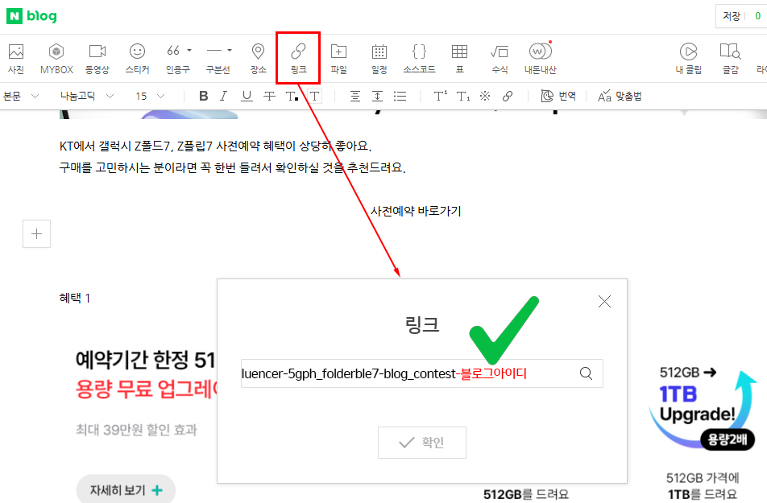Viewport: 767px width, 503px height.
Task: Confirm the link with 확인
Action: 421,443
